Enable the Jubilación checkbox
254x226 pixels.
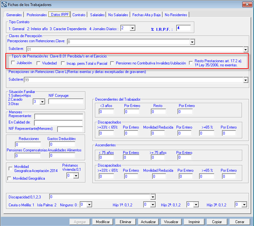(x=13, y=63)
